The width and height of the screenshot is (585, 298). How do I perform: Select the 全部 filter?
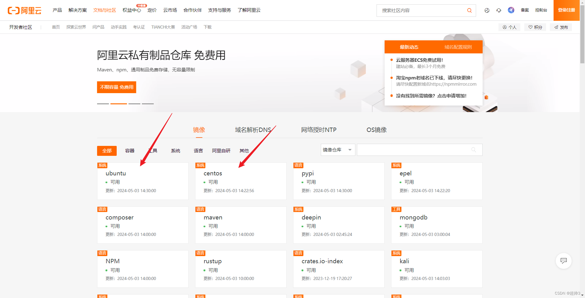click(x=107, y=151)
